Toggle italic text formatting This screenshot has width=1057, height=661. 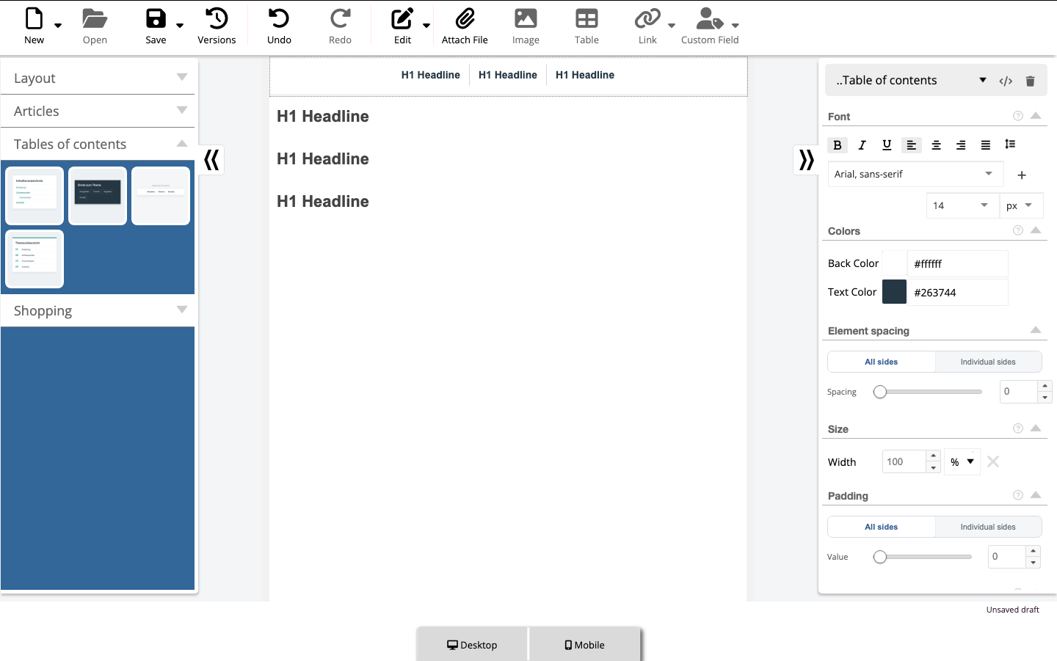(x=862, y=145)
